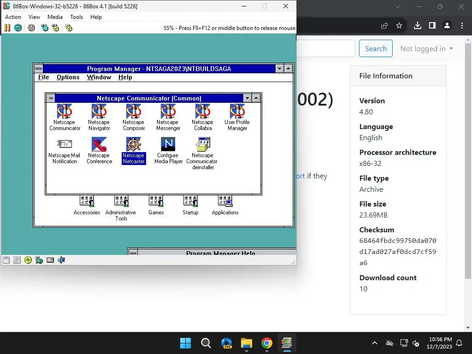This screenshot has height=354, width=472.
Task: Open the browser downloads icon
Action: click(418, 26)
